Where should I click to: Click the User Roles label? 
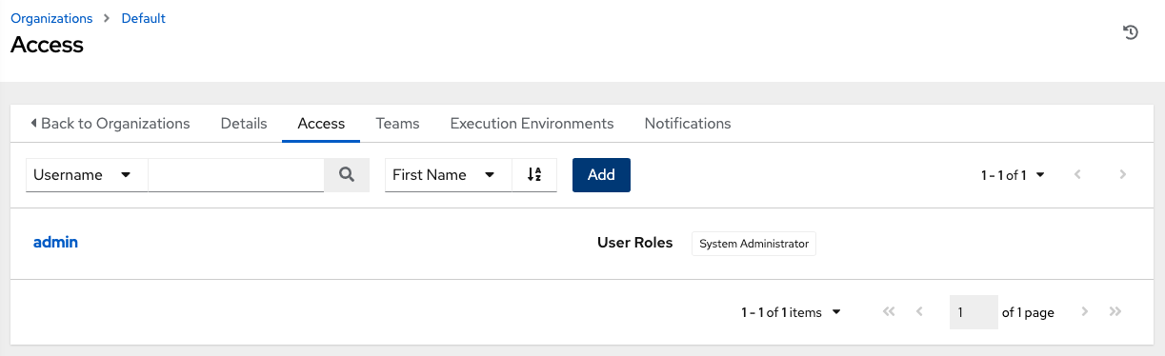634,243
